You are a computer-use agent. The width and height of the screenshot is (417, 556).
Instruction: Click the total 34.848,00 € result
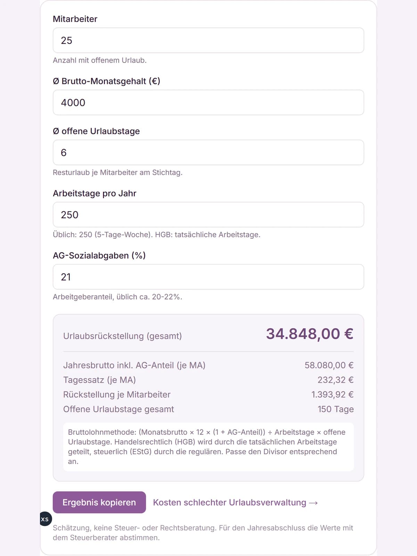pyautogui.click(x=310, y=334)
